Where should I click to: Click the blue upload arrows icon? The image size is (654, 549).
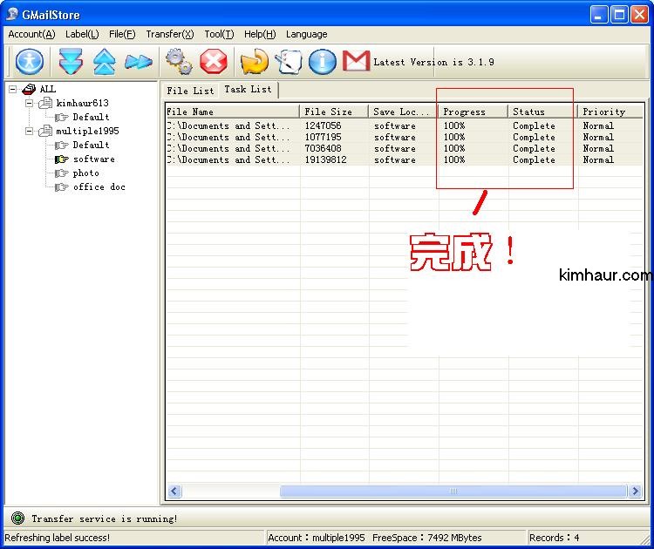click(104, 62)
